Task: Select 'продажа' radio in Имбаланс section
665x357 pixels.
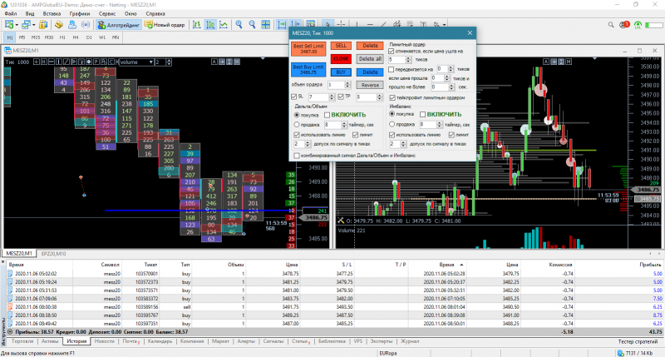Action: (x=392, y=124)
